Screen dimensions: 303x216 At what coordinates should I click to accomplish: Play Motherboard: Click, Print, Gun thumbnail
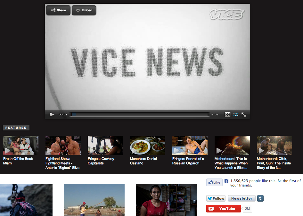point(274,145)
